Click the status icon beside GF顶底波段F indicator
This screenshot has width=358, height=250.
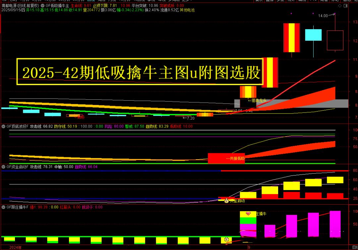pyautogui.click(x=3, y=126)
